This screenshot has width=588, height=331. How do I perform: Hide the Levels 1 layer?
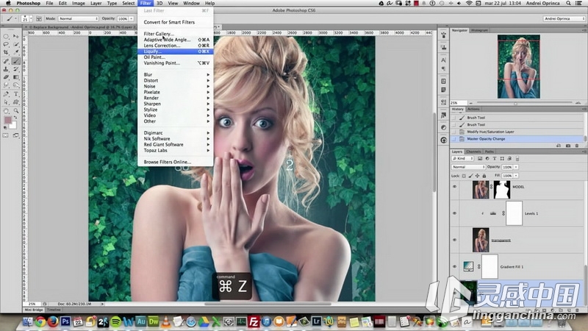pos(454,213)
